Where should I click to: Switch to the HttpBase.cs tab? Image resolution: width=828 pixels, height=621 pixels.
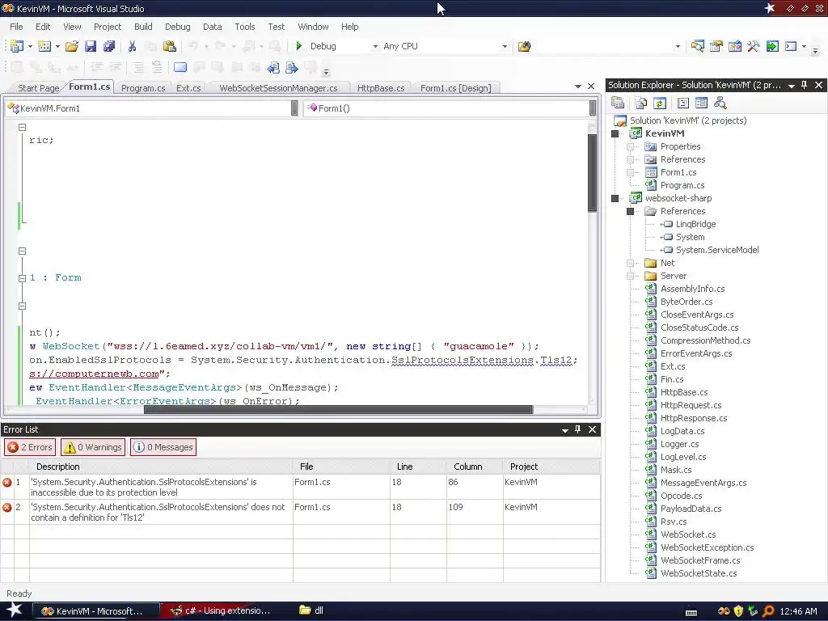click(x=381, y=88)
